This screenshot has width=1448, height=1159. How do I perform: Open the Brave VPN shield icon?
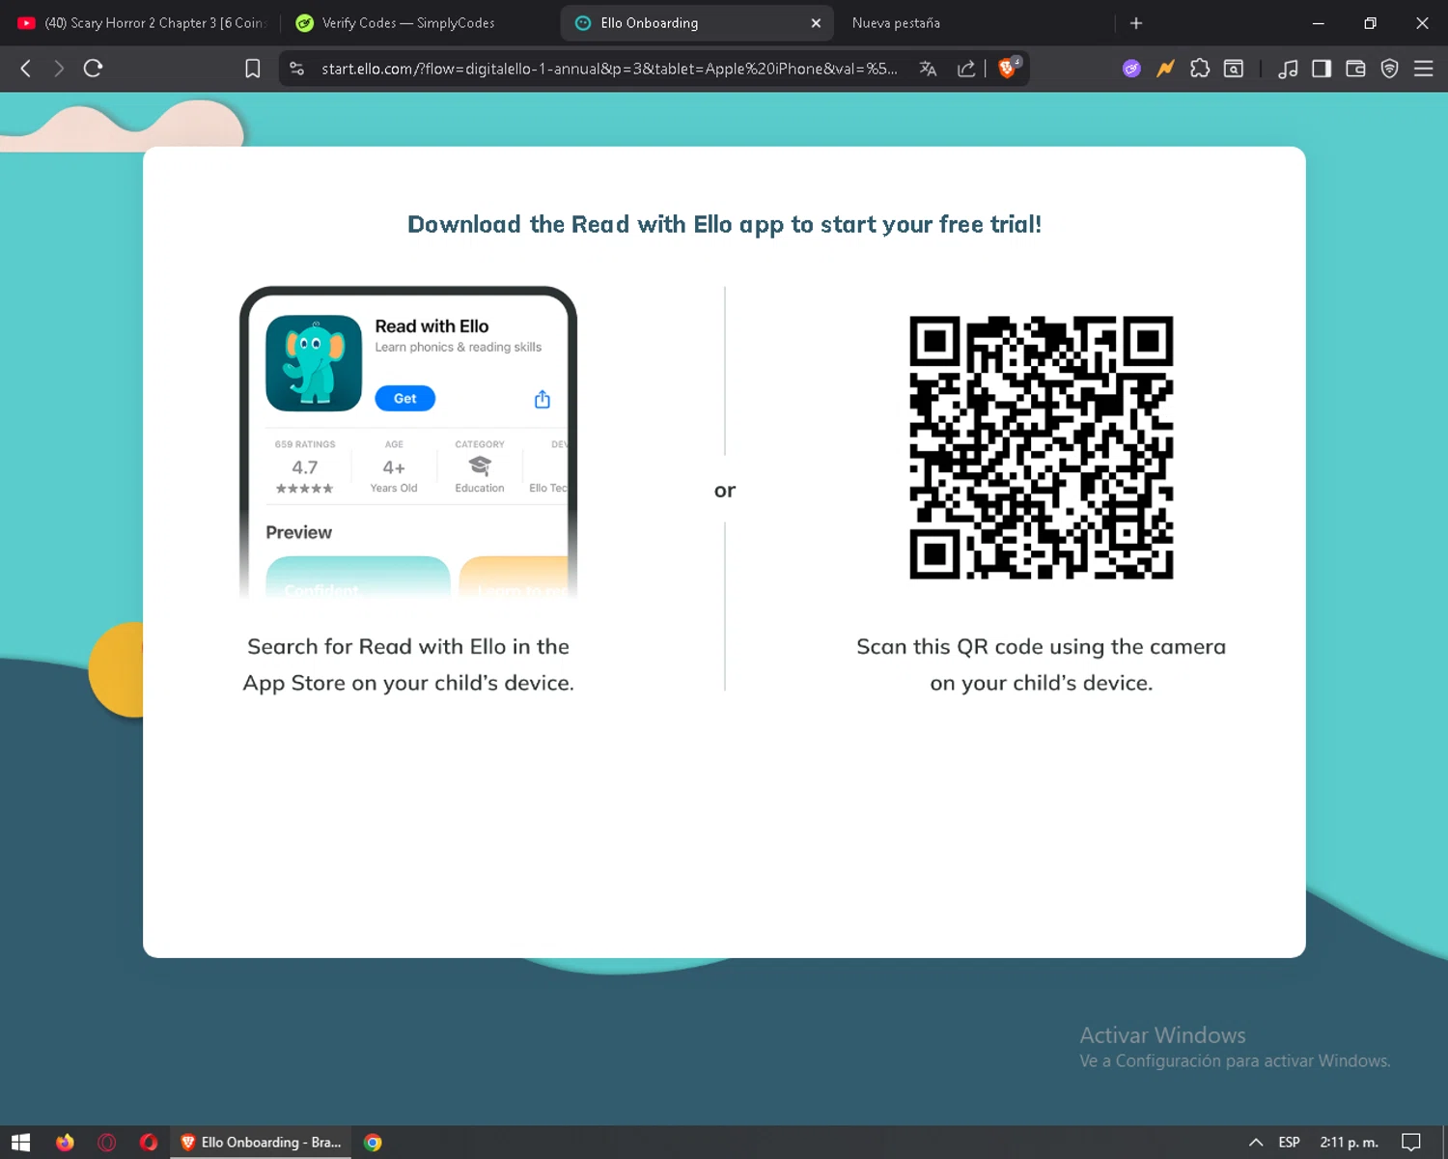[1389, 69]
